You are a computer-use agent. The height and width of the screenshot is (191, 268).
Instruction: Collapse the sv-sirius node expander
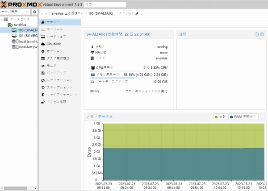pyautogui.click(x=6, y=25)
